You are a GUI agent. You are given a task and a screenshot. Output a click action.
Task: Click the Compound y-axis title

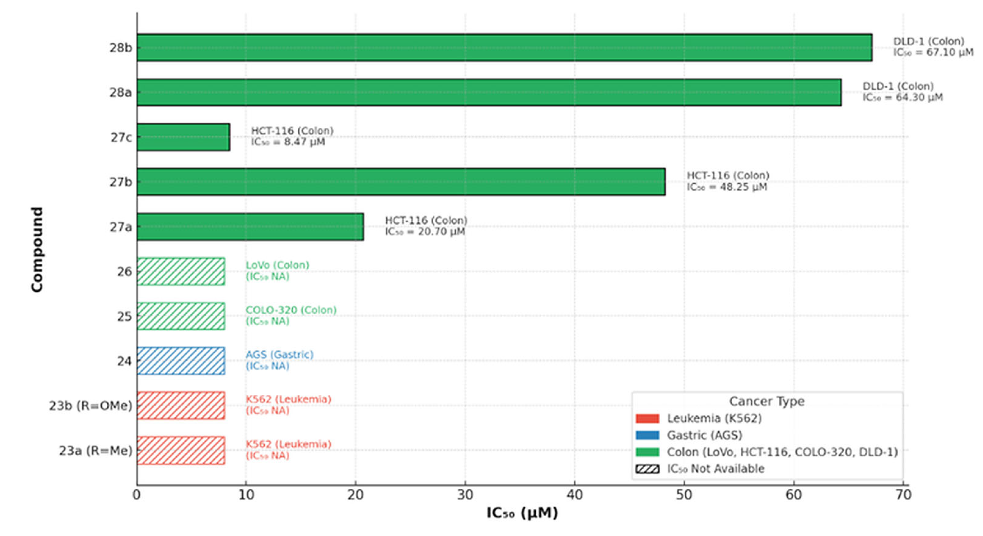[x=37, y=250]
